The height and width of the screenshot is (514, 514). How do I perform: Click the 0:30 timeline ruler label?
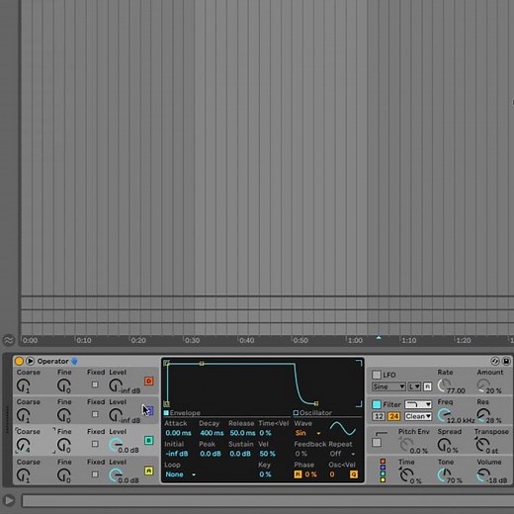point(192,340)
